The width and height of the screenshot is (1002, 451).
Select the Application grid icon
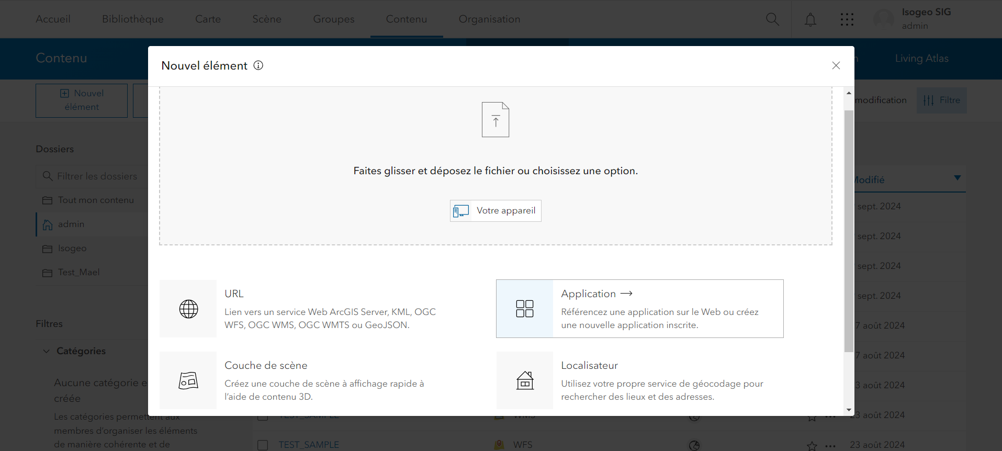[525, 309]
